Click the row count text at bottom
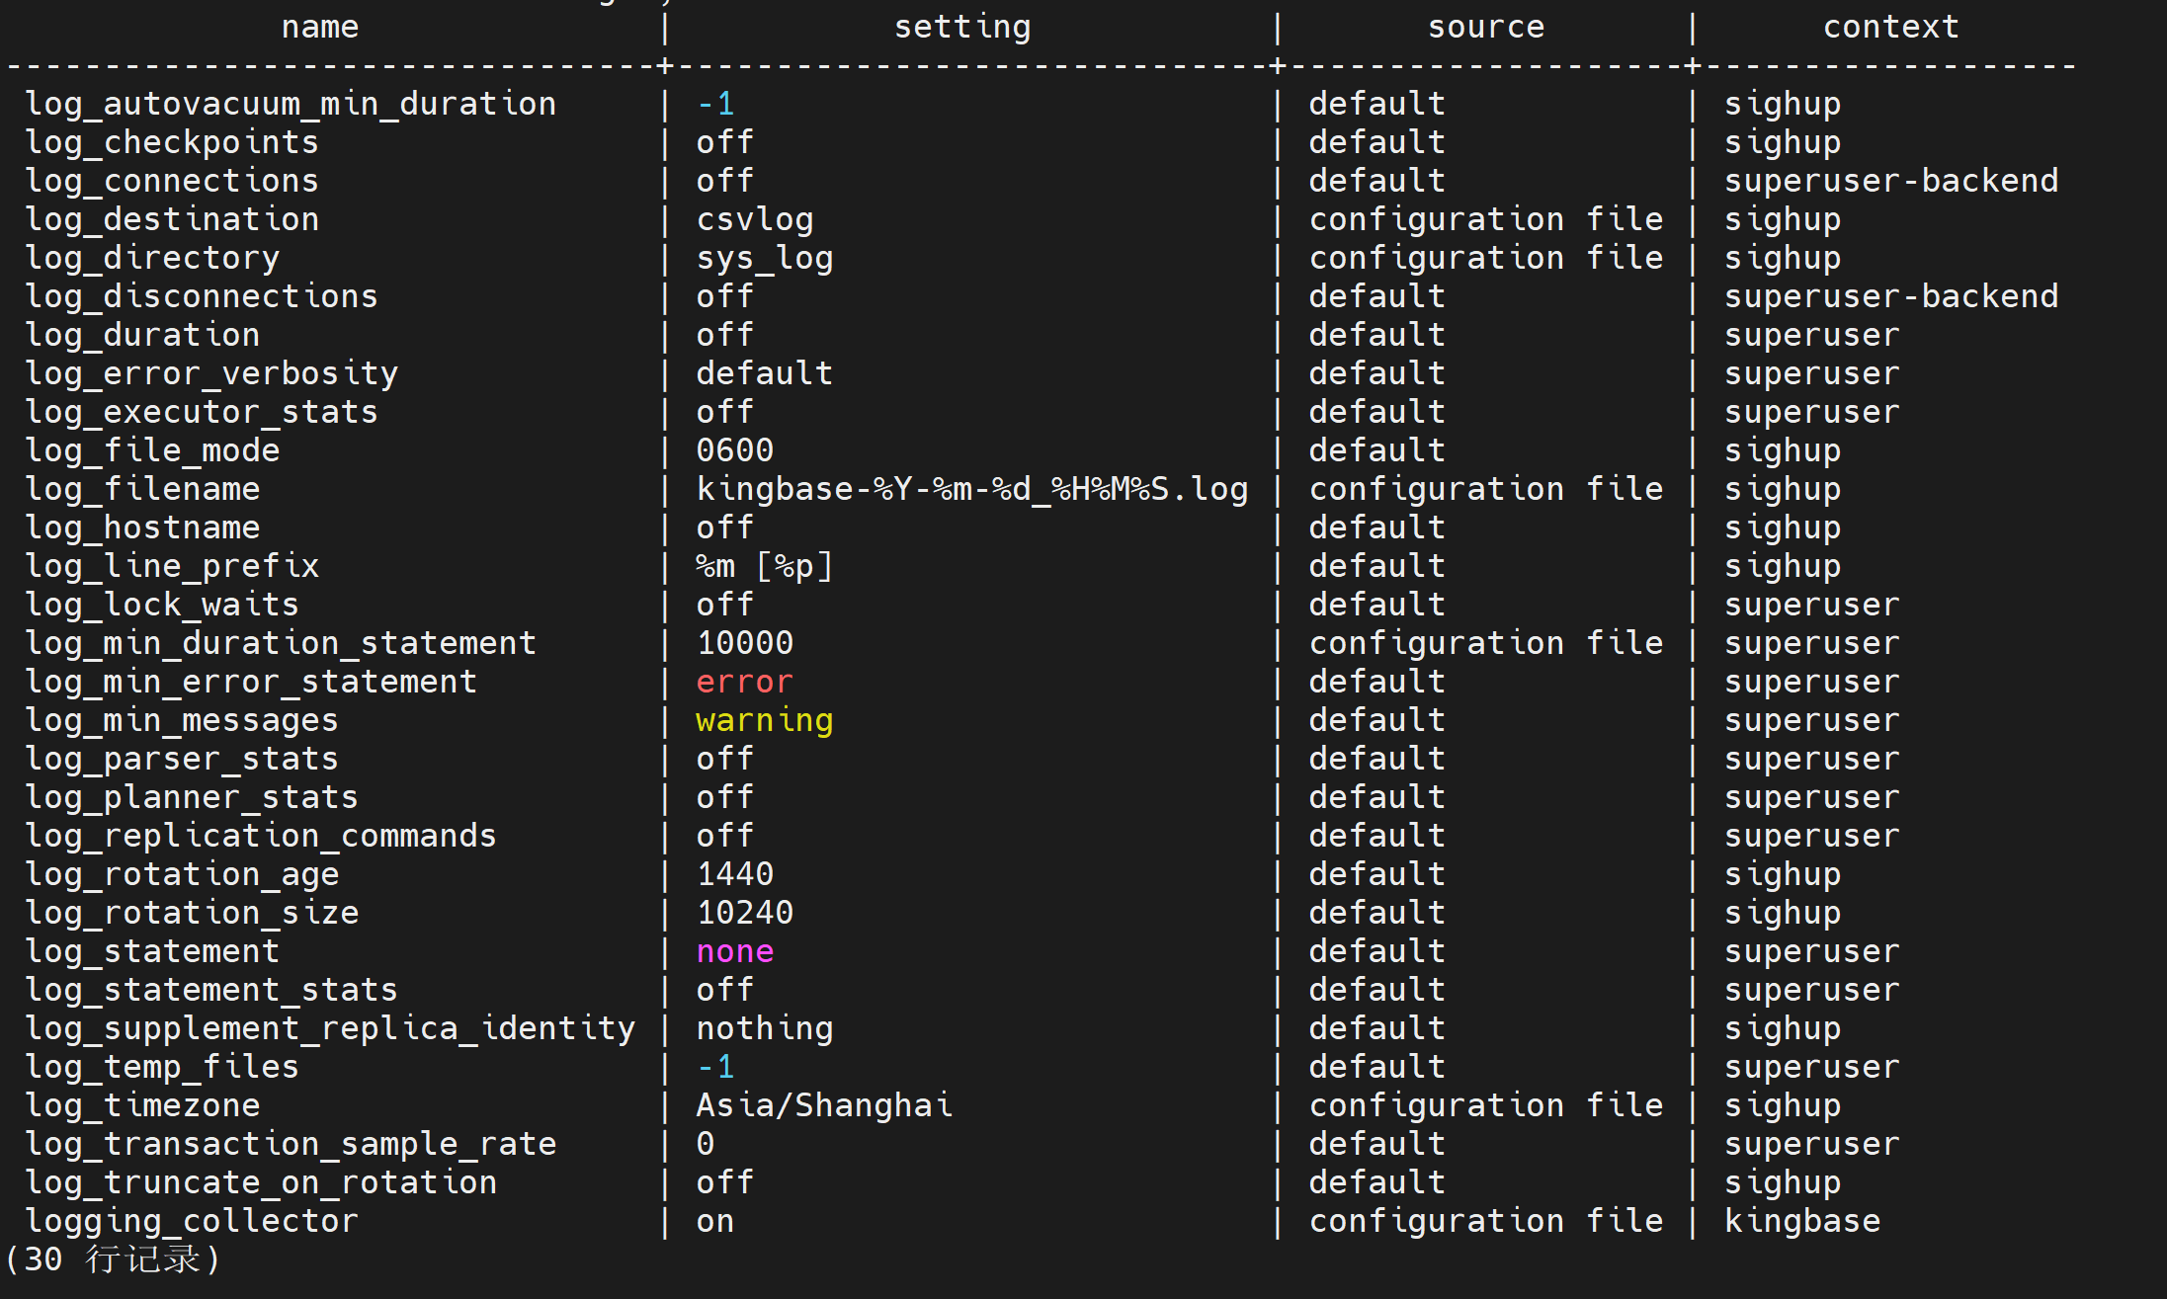The width and height of the screenshot is (2167, 1299). [113, 1260]
